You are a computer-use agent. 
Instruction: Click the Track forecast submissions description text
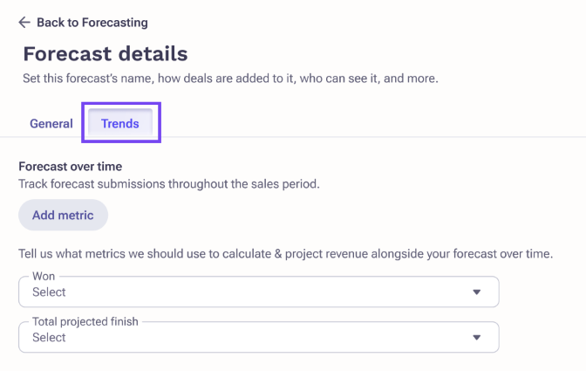tap(169, 184)
